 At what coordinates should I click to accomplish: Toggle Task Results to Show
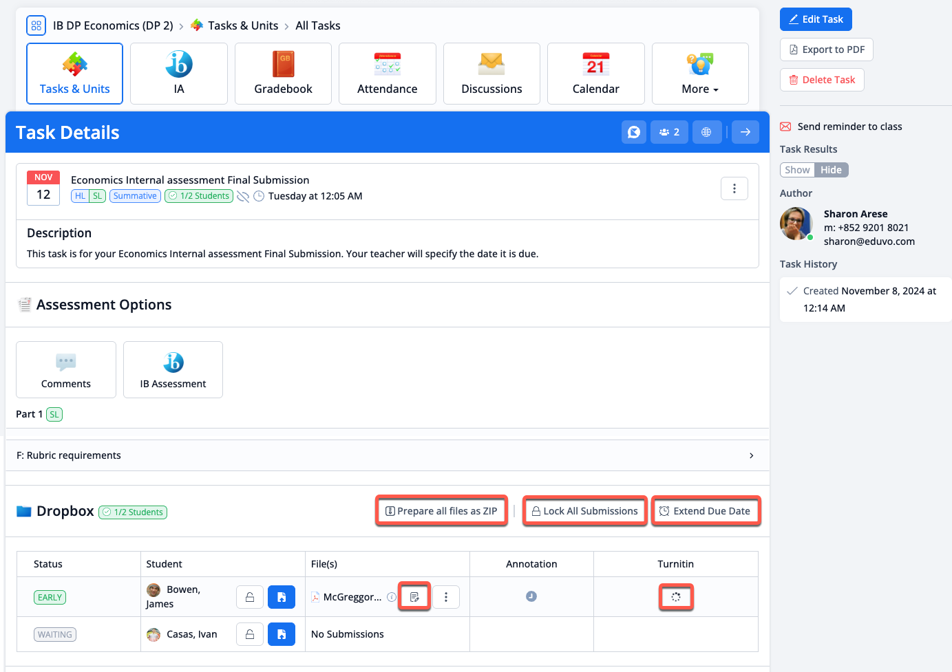(x=797, y=170)
